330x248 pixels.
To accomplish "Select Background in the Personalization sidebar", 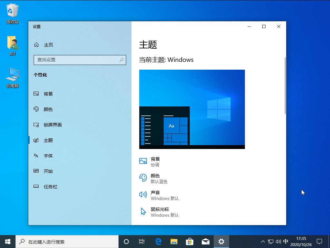I will click(x=48, y=94).
